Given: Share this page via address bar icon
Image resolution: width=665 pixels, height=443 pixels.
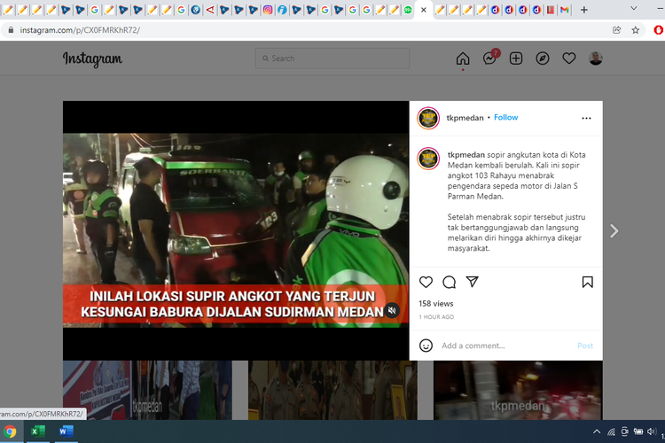Looking at the screenshot, I should point(616,30).
